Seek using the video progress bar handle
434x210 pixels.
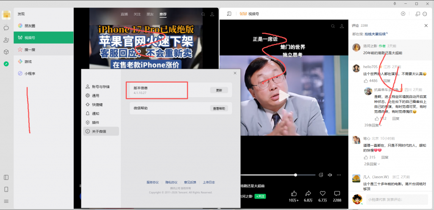click(295, 175)
